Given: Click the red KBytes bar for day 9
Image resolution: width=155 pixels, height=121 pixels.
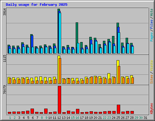Looking at the screenshot, I should [46, 111].
